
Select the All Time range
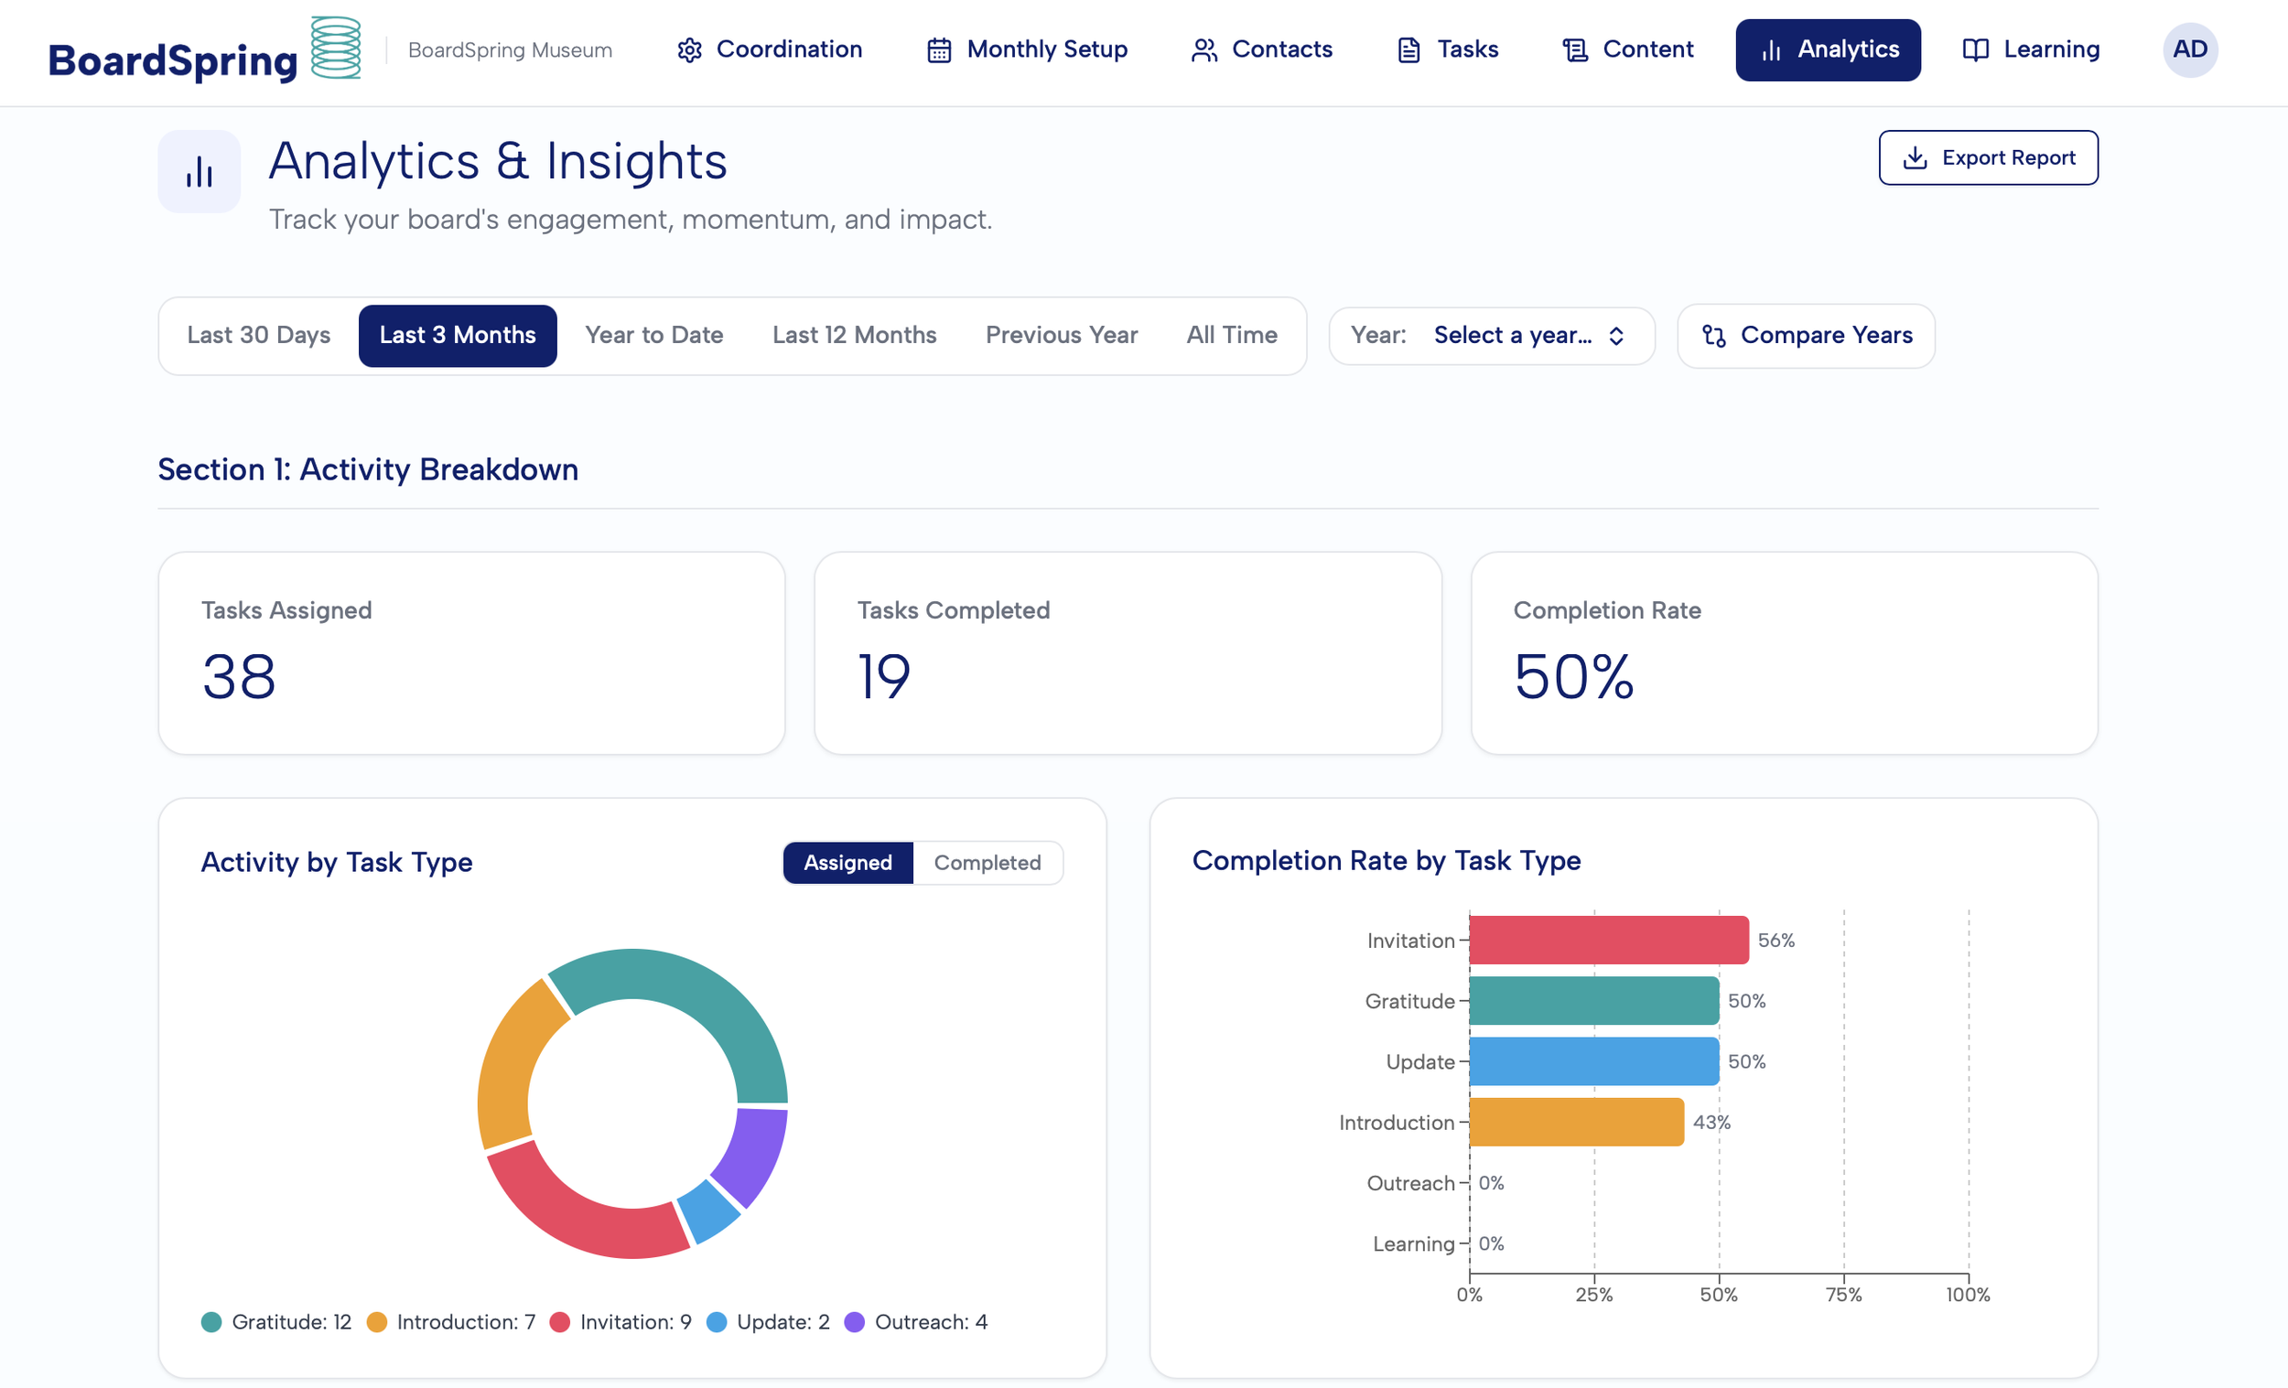(x=1231, y=335)
